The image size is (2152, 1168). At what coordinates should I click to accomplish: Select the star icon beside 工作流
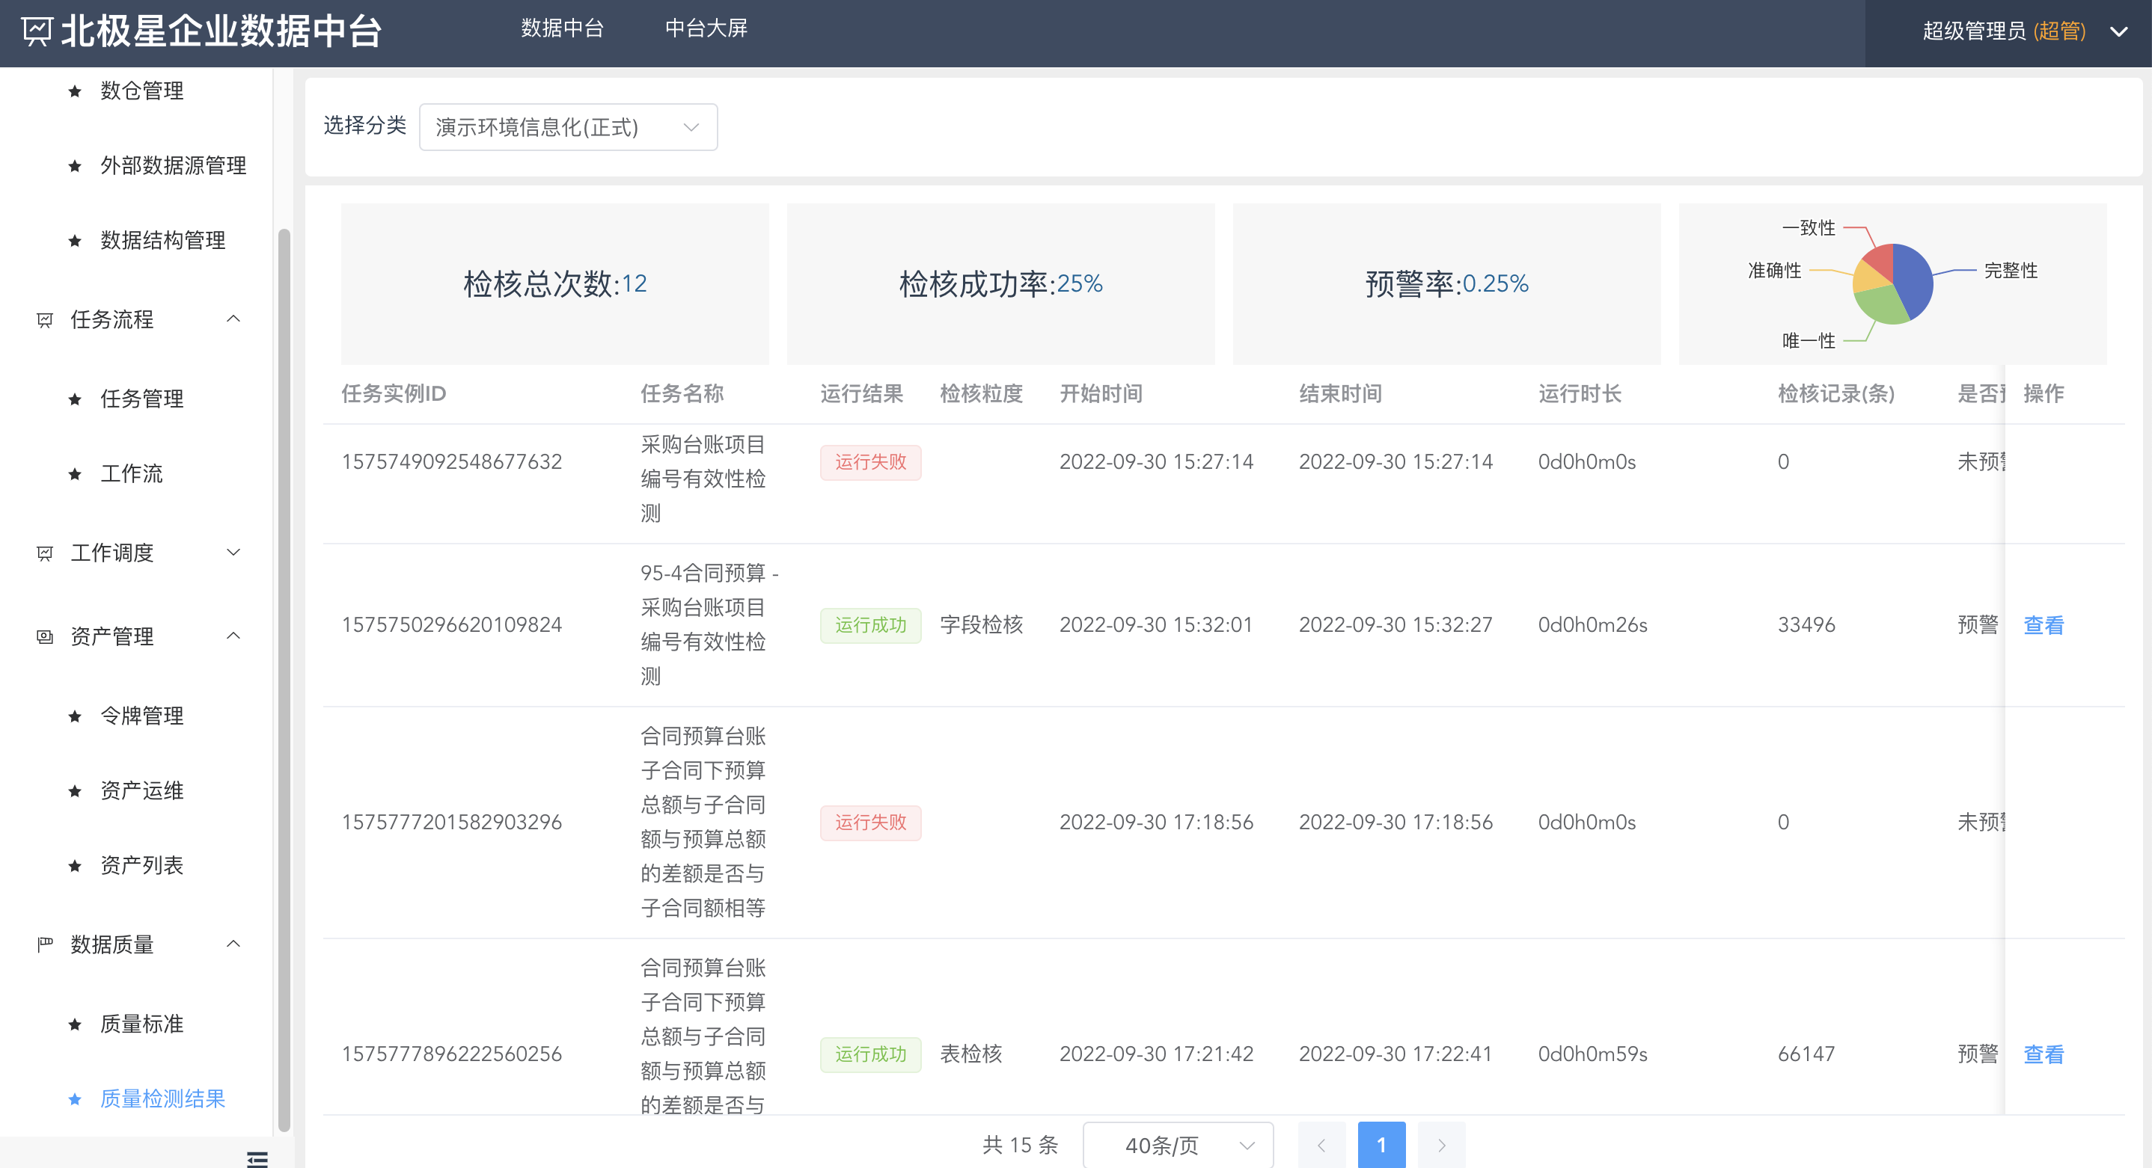click(x=73, y=473)
